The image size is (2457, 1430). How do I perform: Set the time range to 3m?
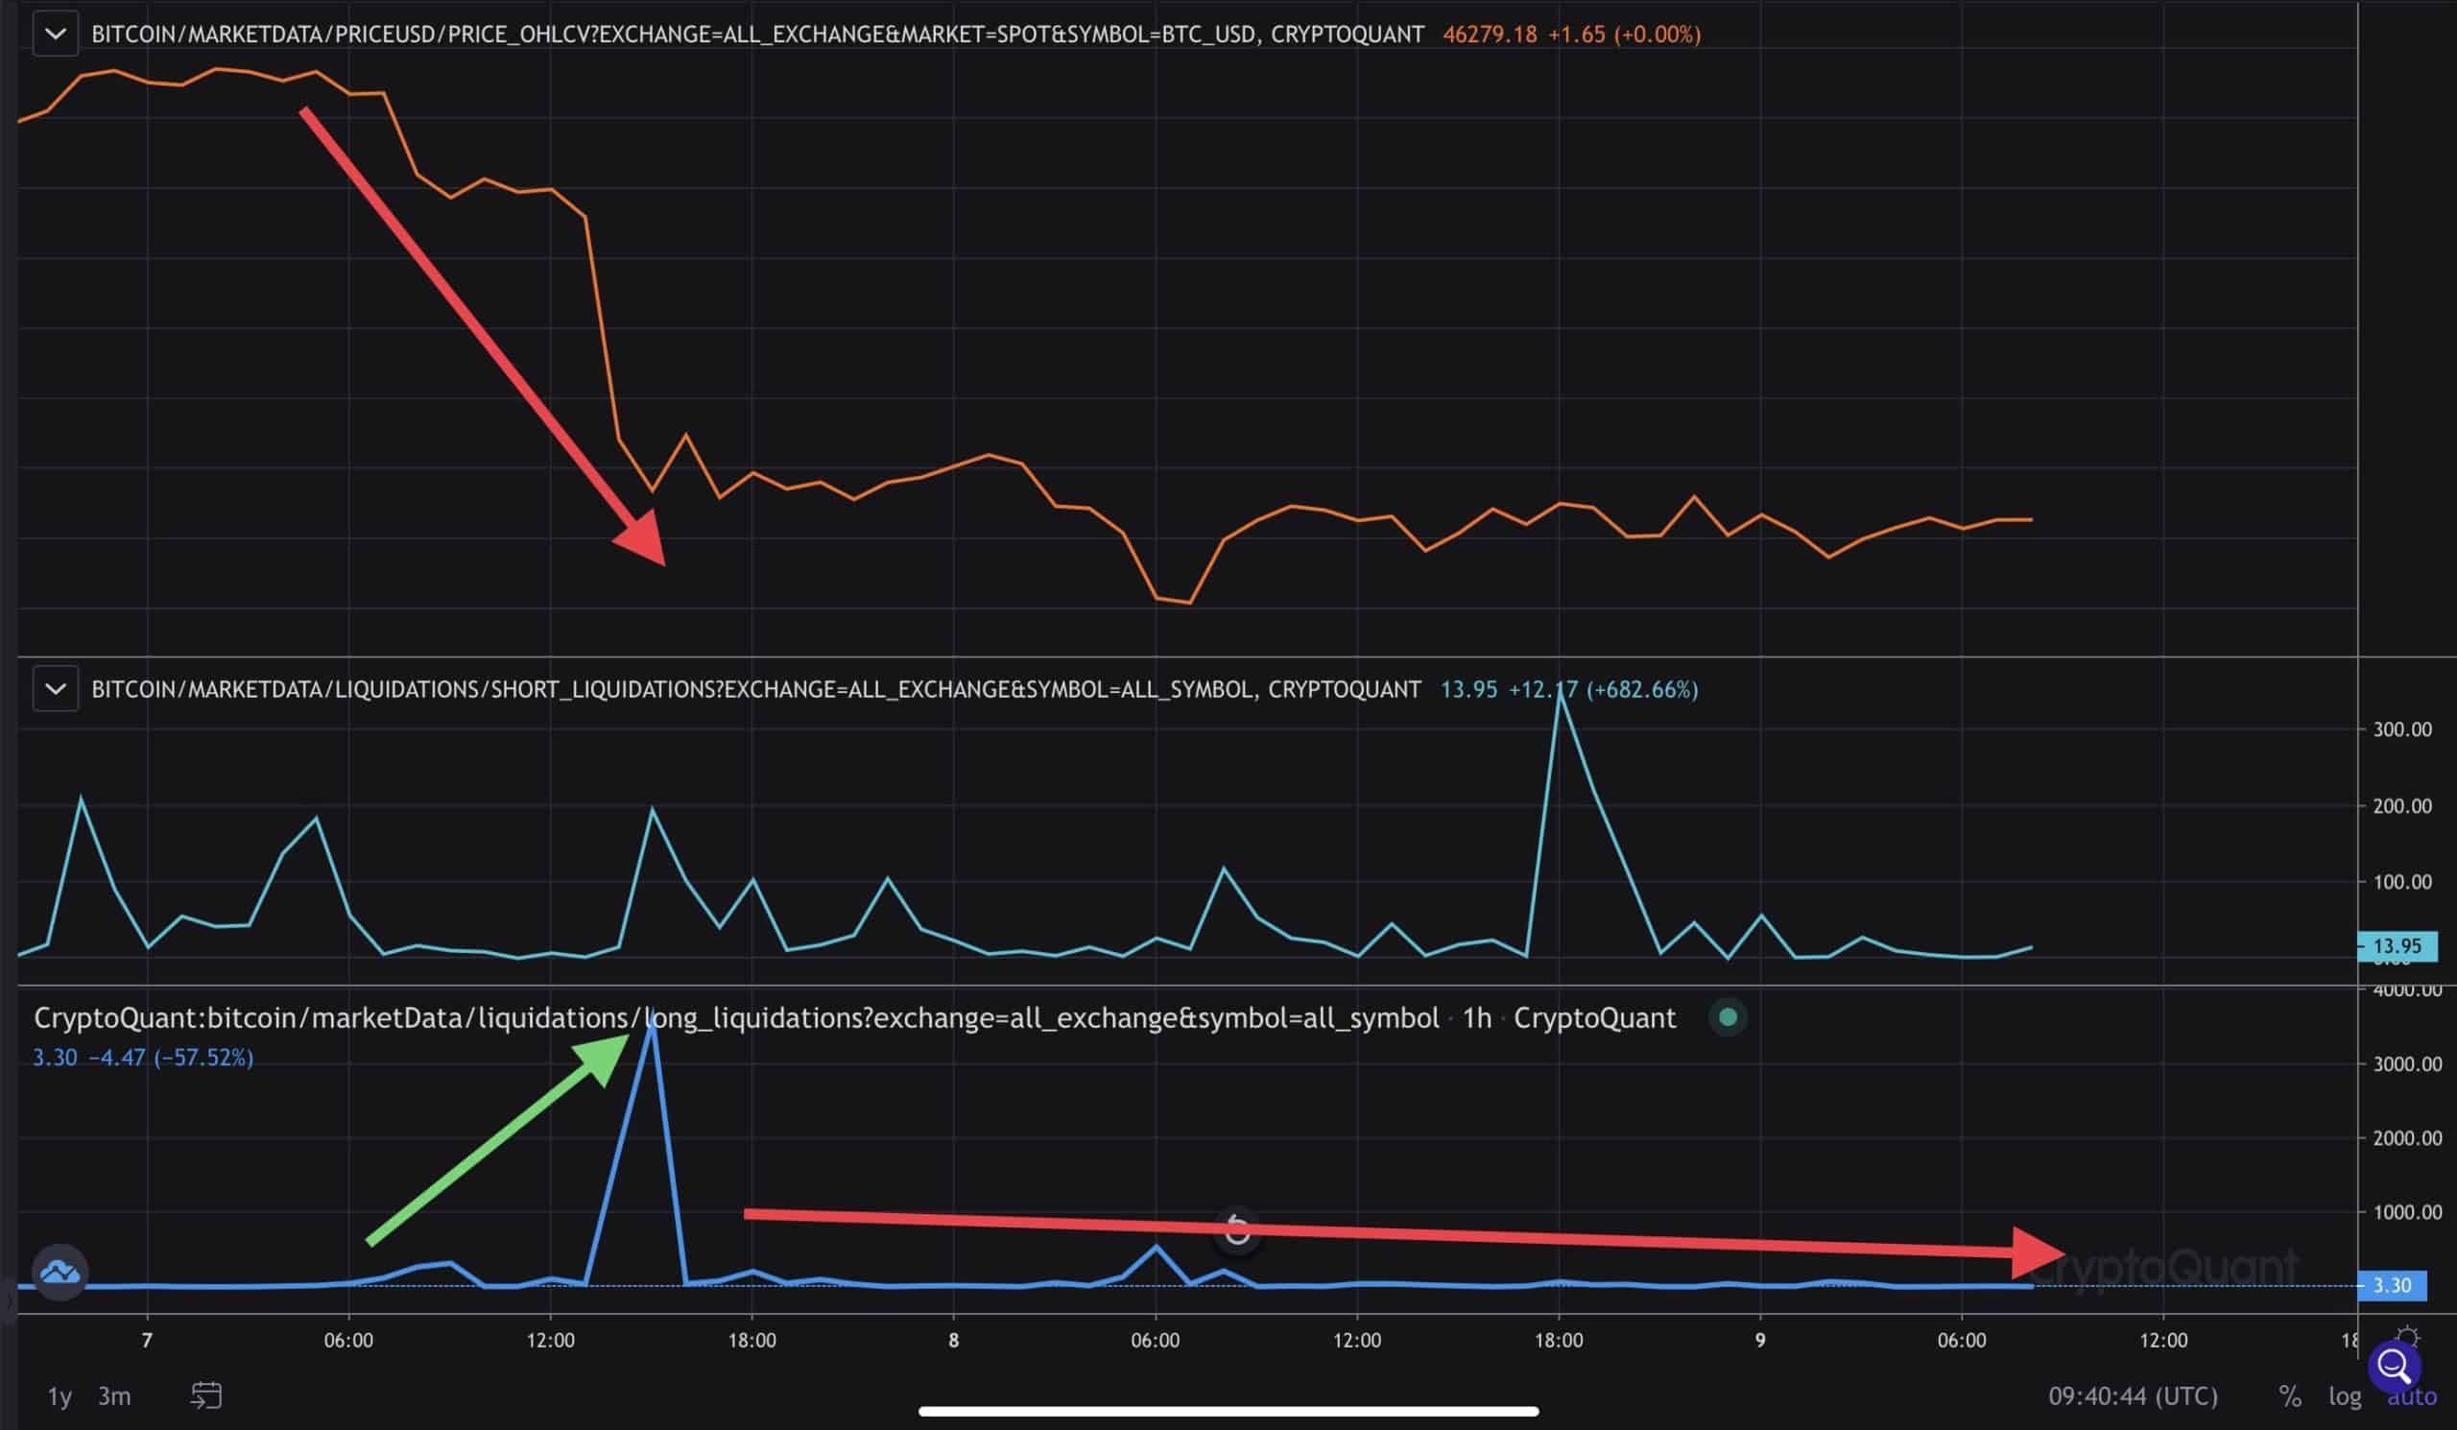tap(114, 1395)
